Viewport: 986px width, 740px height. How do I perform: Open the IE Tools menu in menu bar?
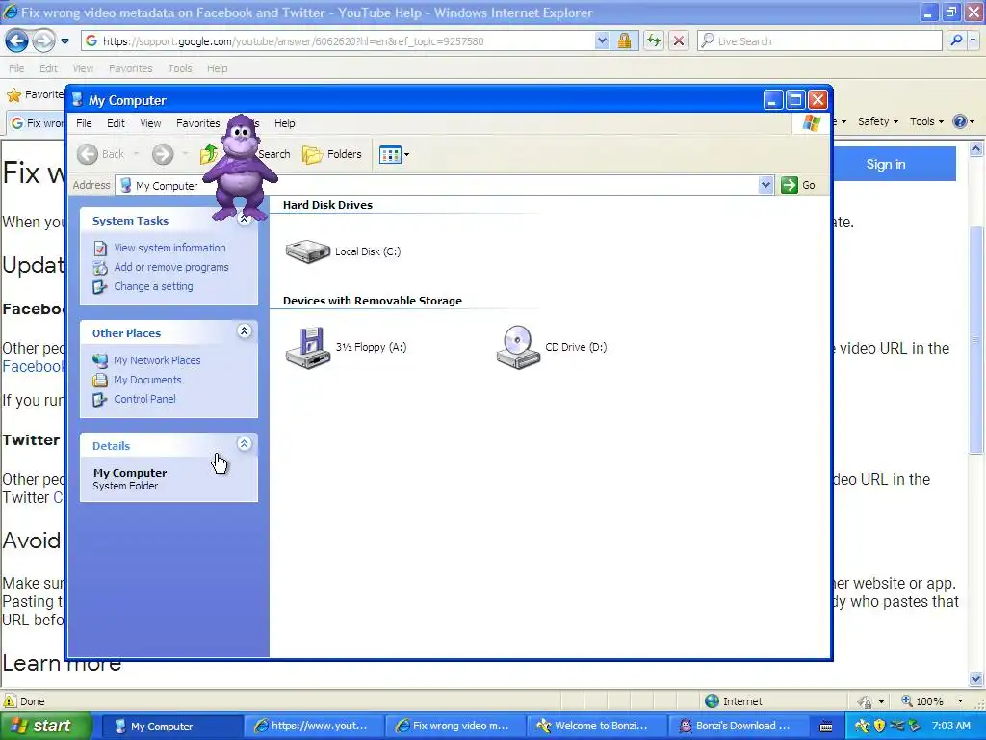click(180, 68)
